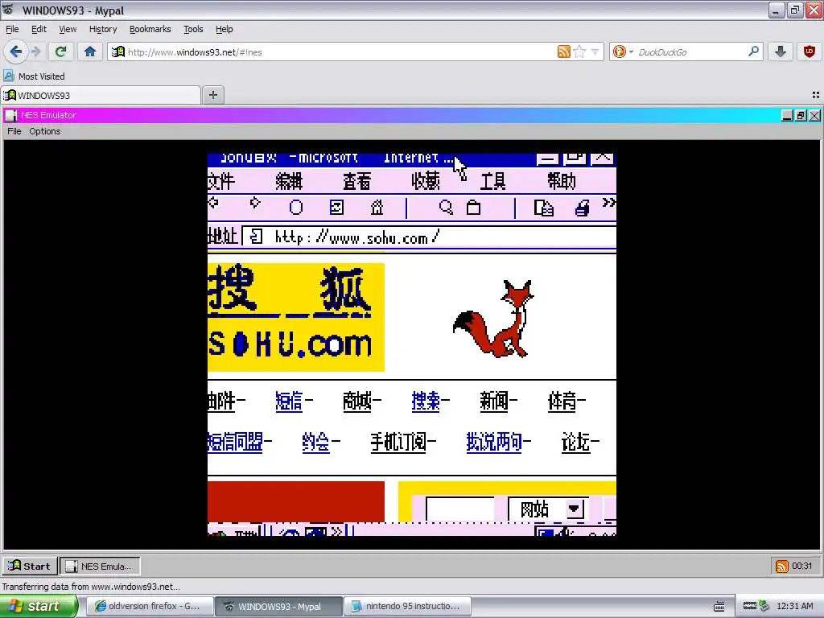Viewport: 824px width, 618px height.
Task: Click the emulated search magnifier icon
Action: pyautogui.click(x=446, y=208)
